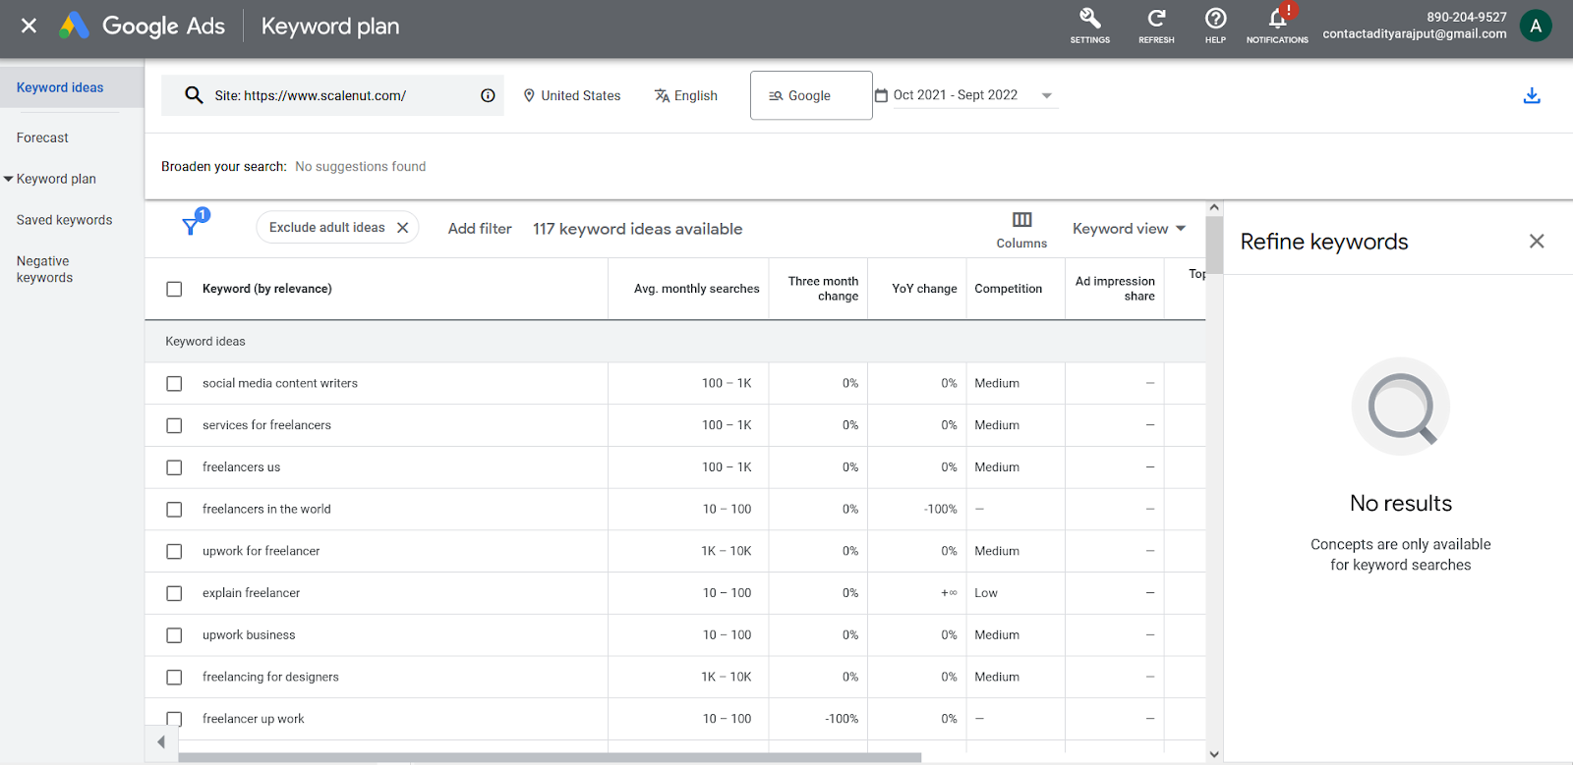The height and width of the screenshot is (765, 1573).
Task: Expand the Keyword plan sidebar section
Action: pos(9,179)
